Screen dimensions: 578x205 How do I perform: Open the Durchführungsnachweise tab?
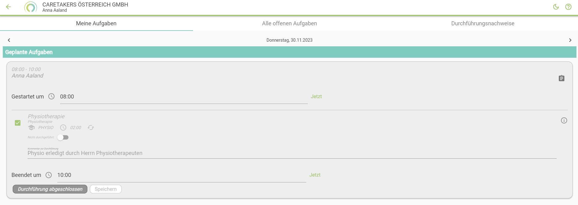click(x=483, y=23)
